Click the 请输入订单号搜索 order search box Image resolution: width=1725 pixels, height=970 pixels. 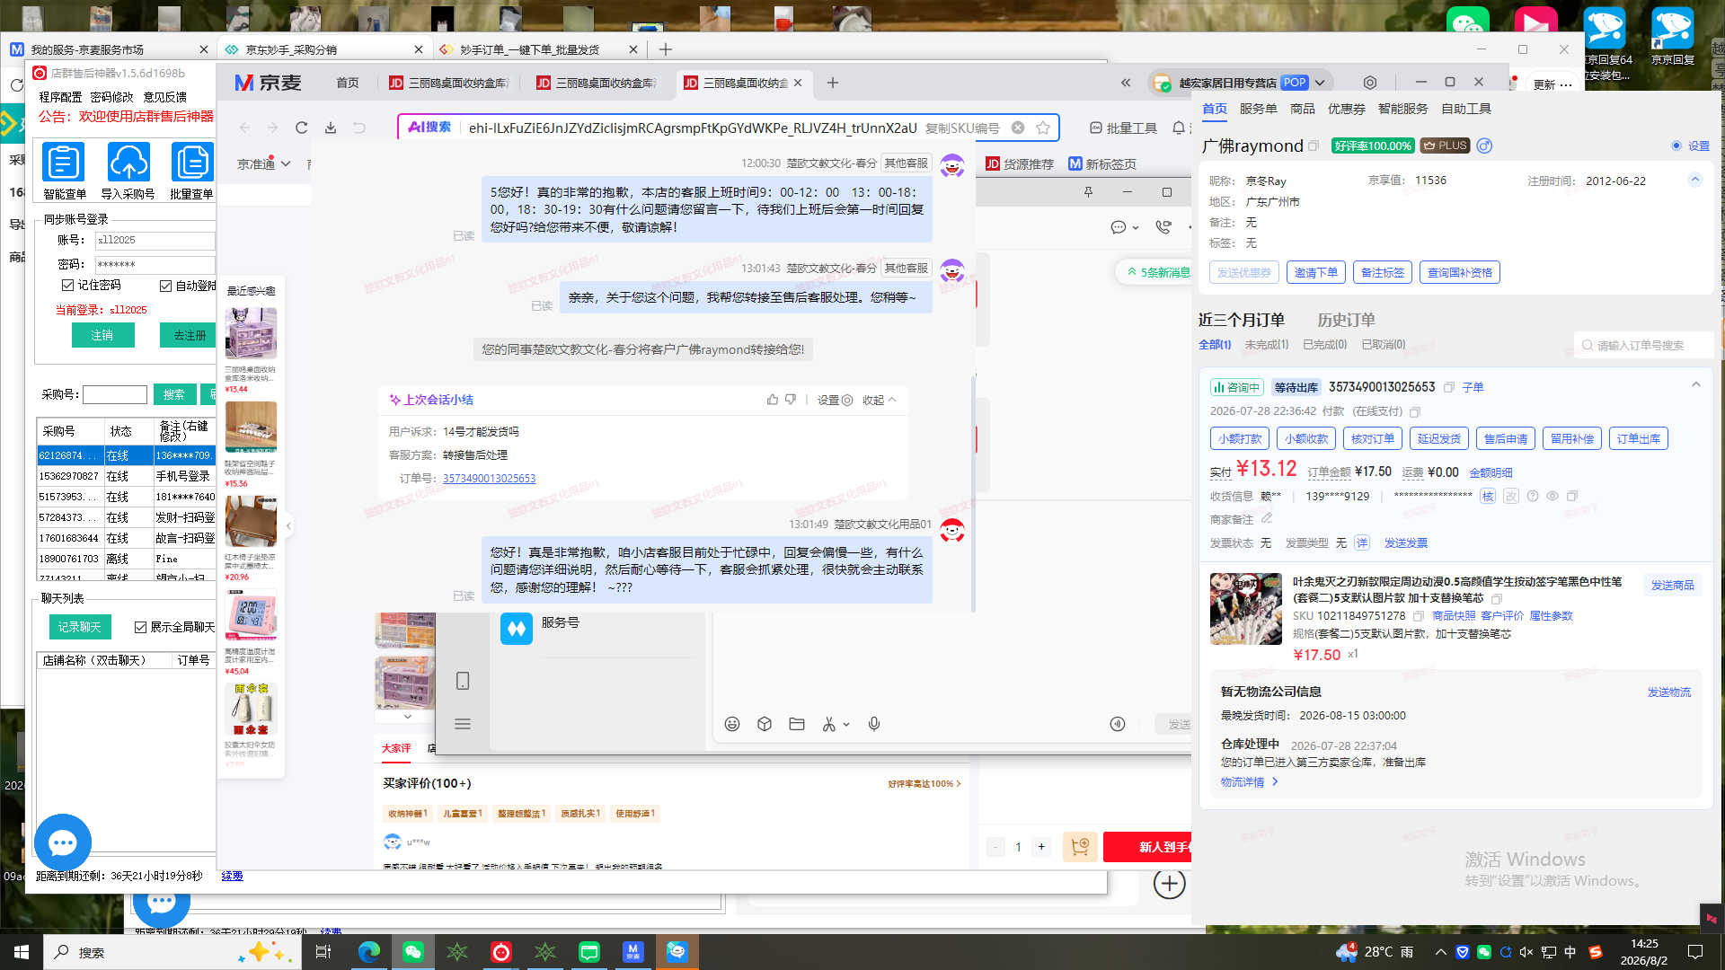pyautogui.click(x=1644, y=345)
